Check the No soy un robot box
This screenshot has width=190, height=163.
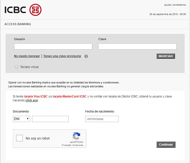click(19, 138)
